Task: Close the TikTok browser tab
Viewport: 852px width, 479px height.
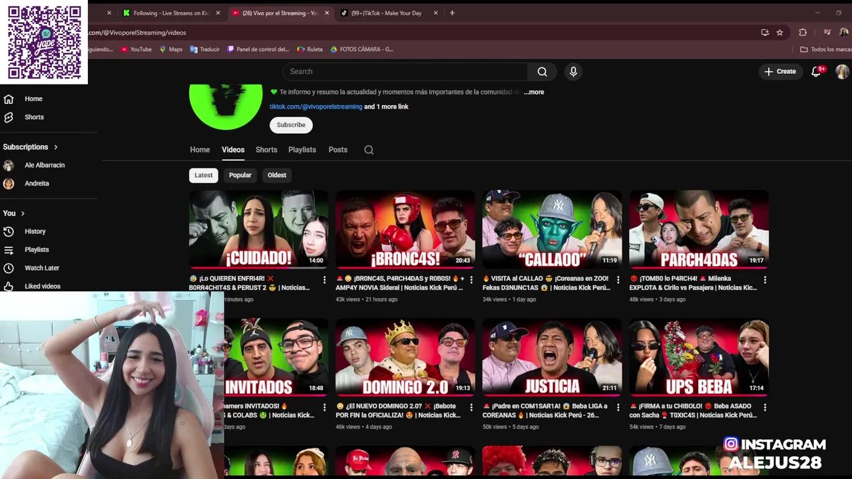Action: click(x=436, y=13)
